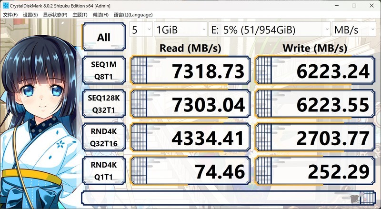Open the test count dropdown showing 5
Screen dimensions: 381x209
point(141,30)
